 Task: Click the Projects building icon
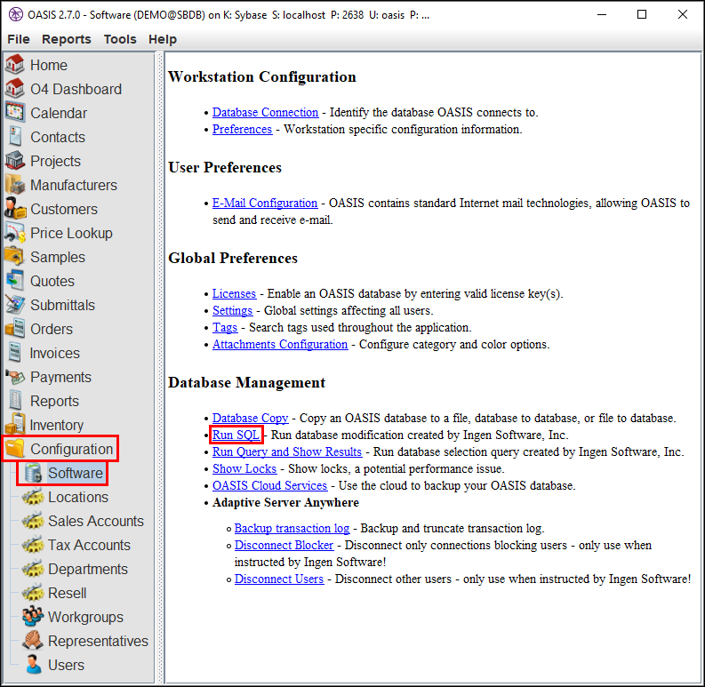pyautogui.click(x=15, y=161)
